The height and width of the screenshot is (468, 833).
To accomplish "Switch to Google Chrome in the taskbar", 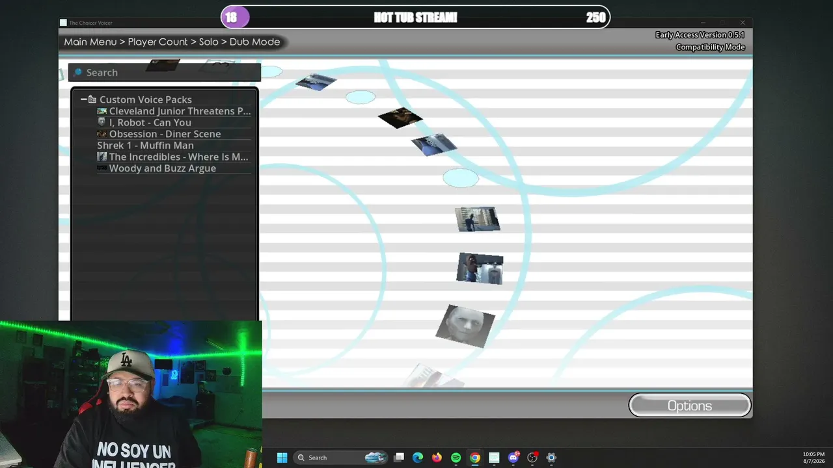I will 475,458.
